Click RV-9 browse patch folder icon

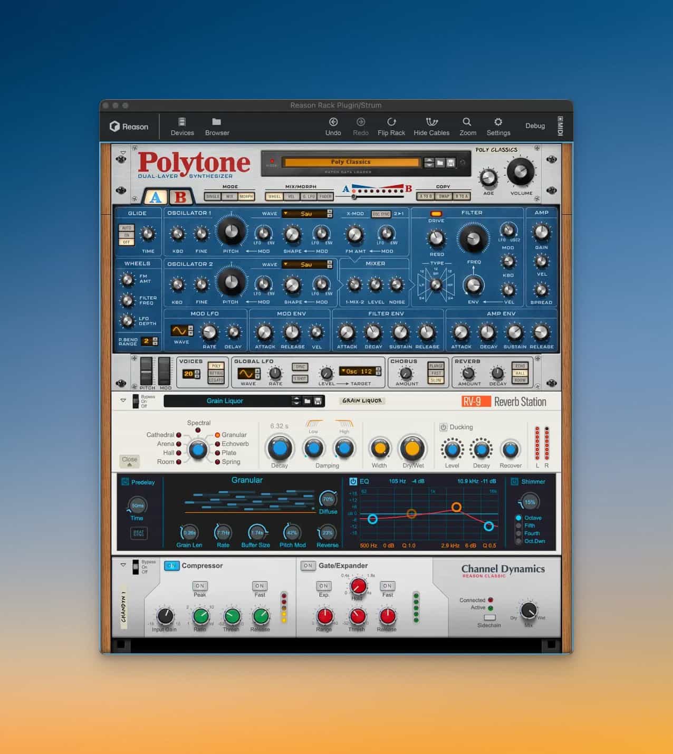pyautogui.click(x=307, y=401)
